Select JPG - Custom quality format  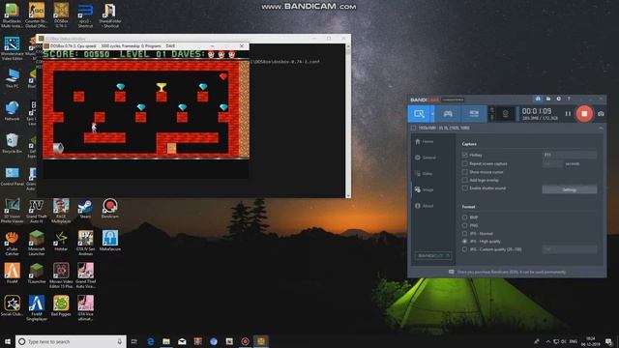pyautogui.click(x=464, y=249)
